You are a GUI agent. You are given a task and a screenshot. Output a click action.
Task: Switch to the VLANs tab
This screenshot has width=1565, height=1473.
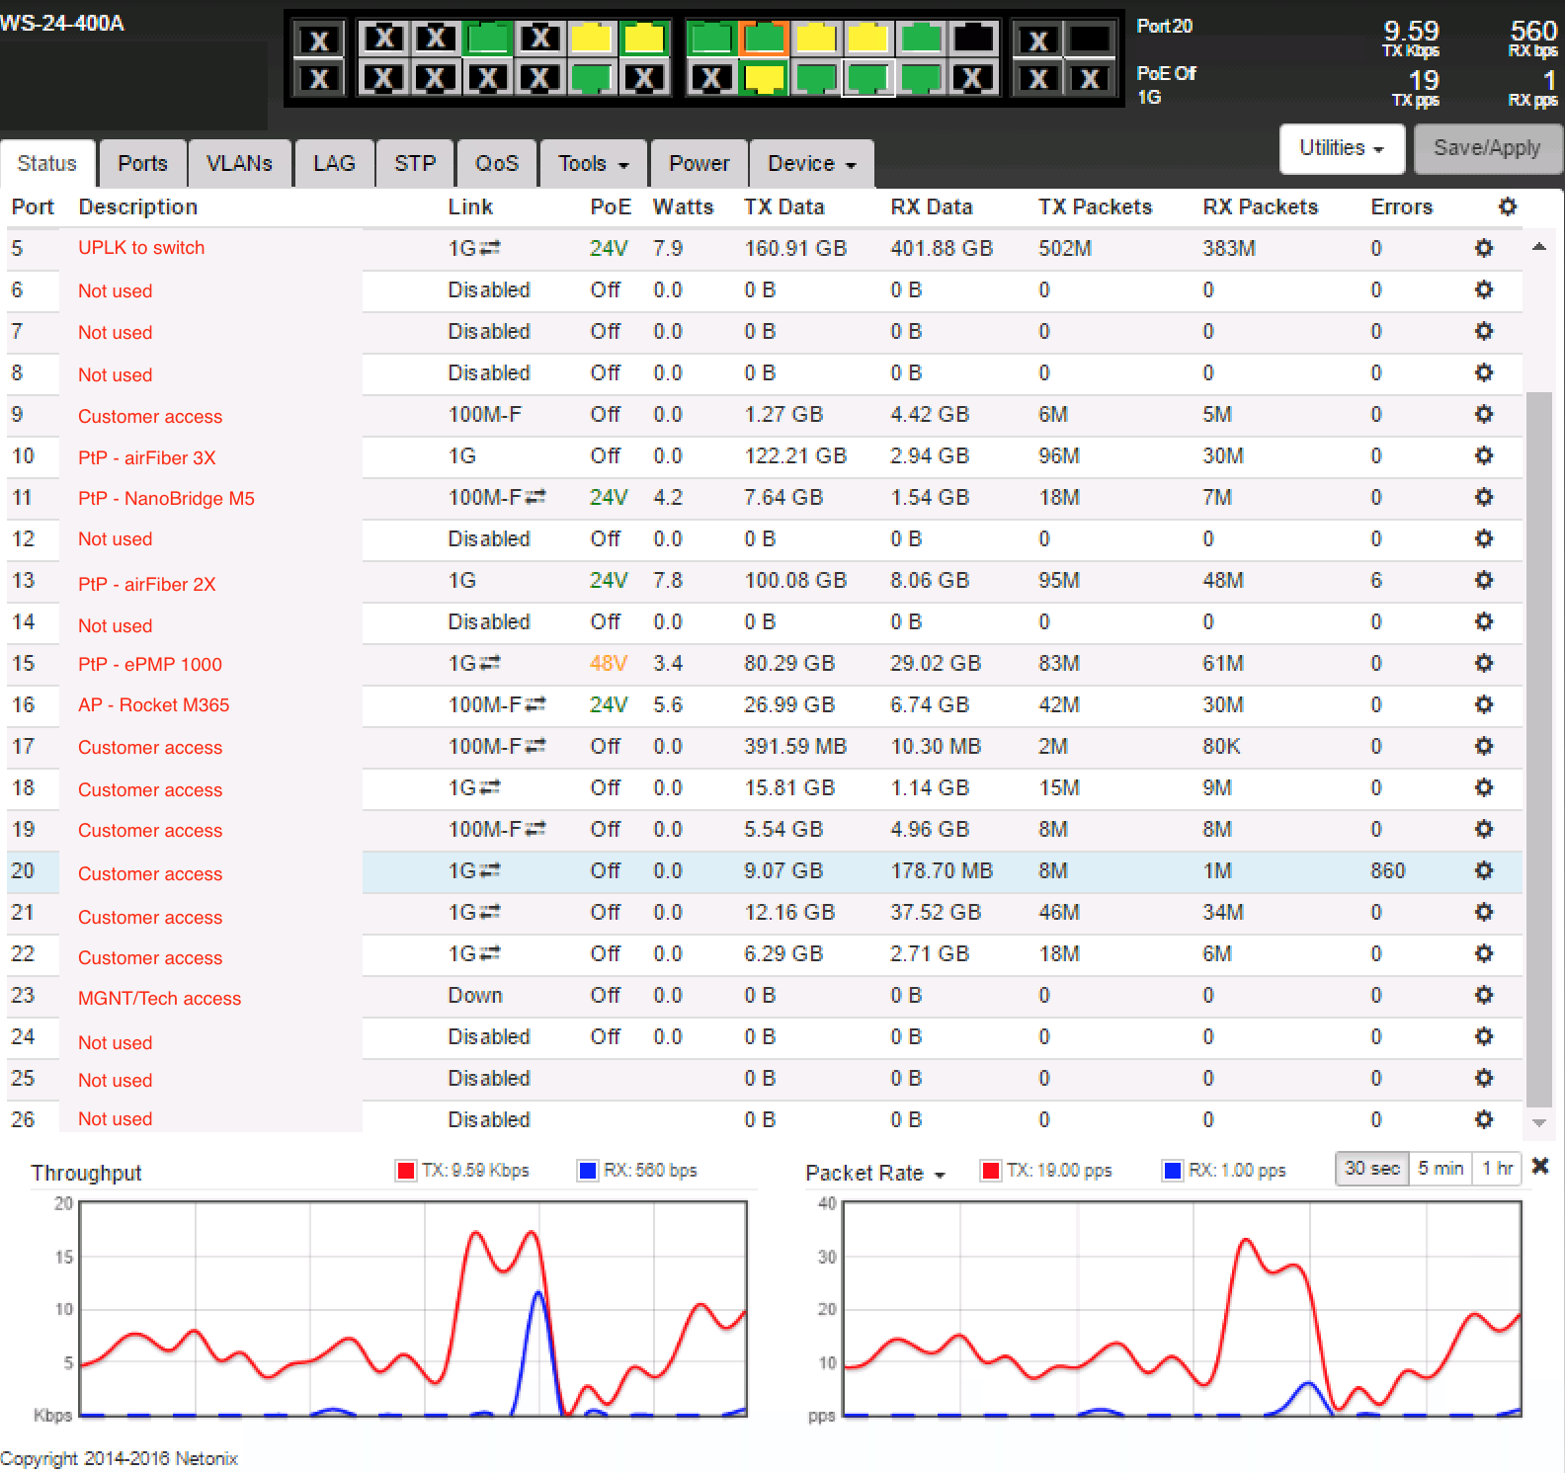point(239,164)
